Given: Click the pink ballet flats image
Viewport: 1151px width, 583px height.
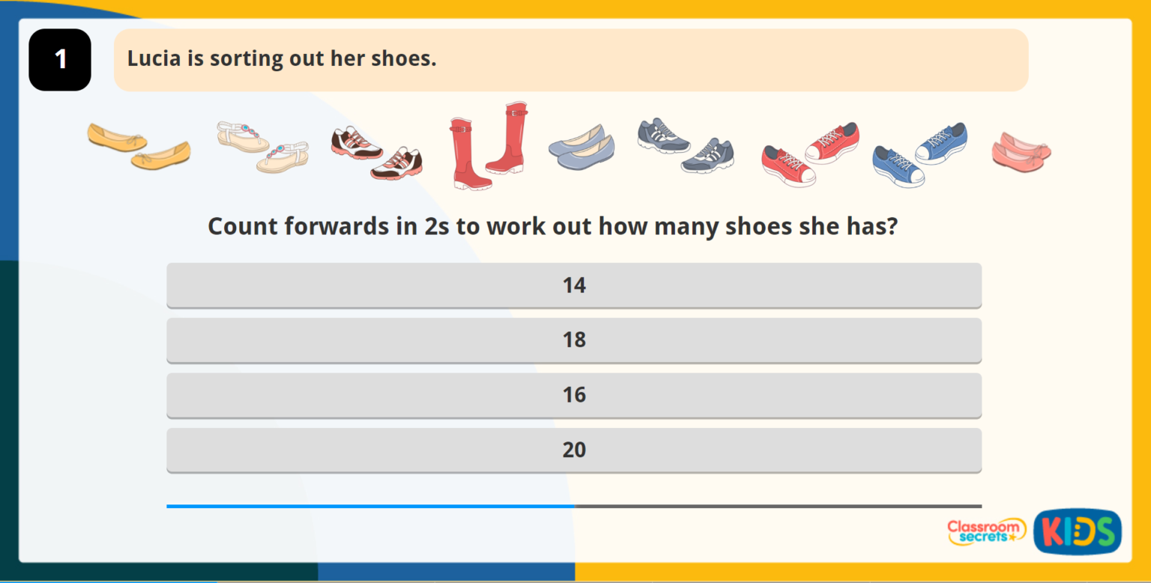Looking at the screenshot, I should (x=1021, y=151).
